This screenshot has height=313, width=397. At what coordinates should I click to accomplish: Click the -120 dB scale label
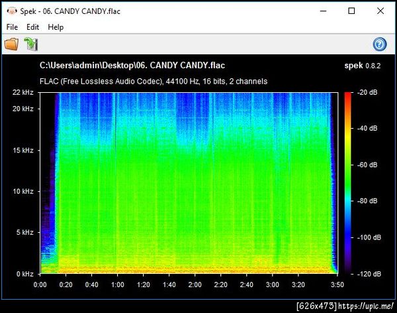(369, 274)
